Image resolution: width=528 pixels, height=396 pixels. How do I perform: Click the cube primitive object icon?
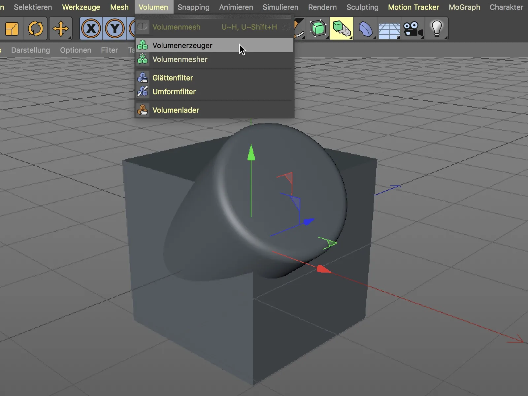[318, 29]
